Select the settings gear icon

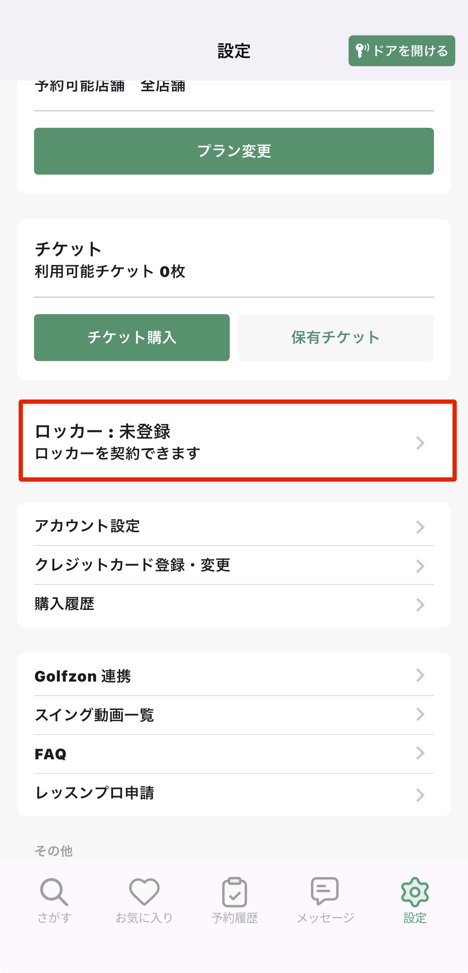(415, 892)
